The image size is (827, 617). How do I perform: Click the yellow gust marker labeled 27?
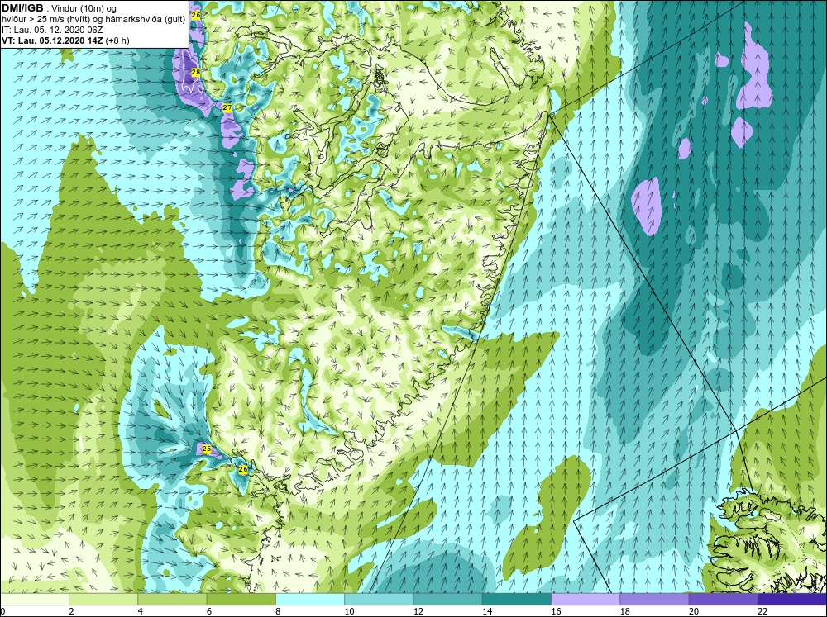(227, 107)
